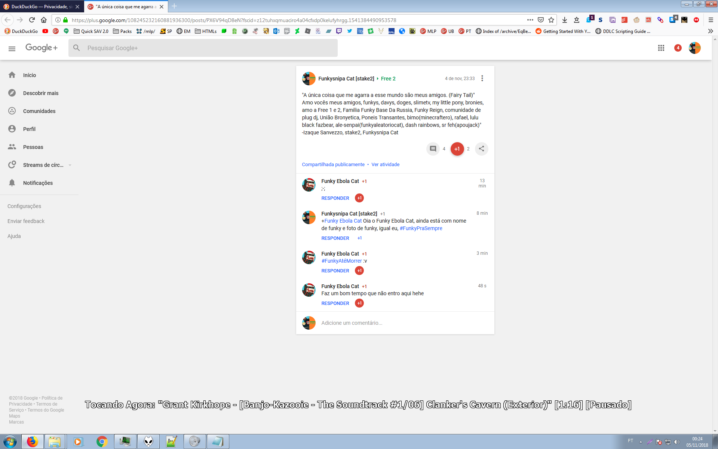The width and height of the screenshot is (718, 449).
Task: Expand the Streams de círculos dropdown arrow
Action: coord(70,165)
